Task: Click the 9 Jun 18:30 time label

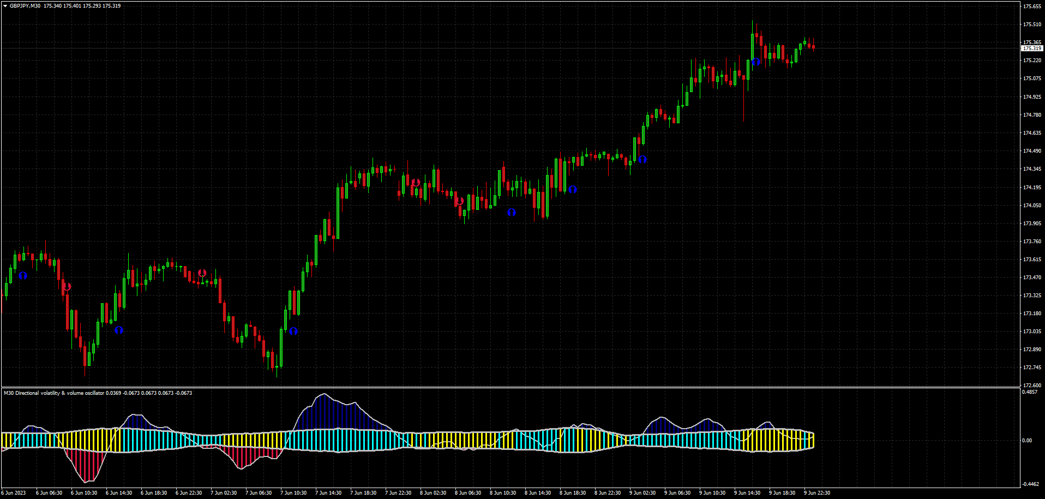Action: point(782,493)
